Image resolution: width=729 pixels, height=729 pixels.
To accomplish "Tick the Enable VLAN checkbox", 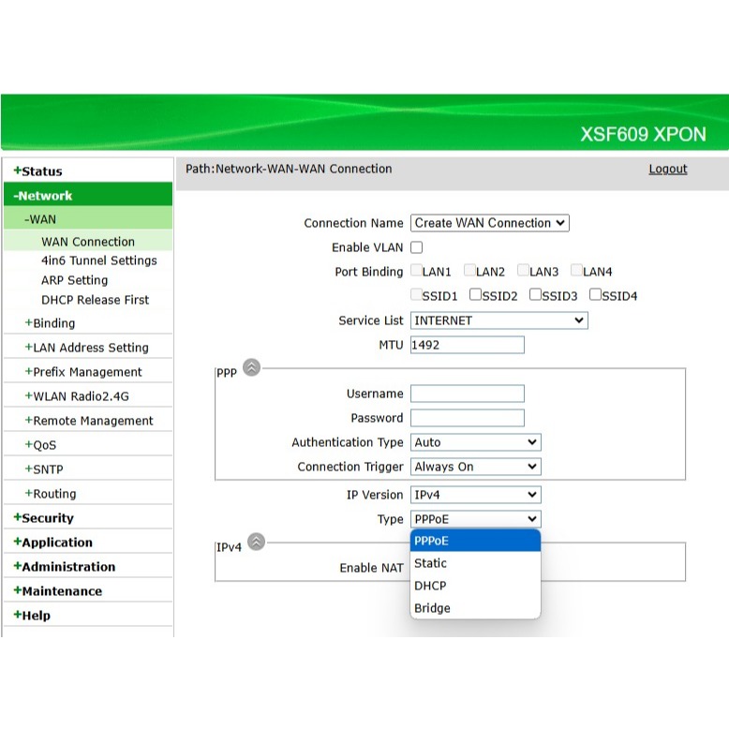I will 417,248.
